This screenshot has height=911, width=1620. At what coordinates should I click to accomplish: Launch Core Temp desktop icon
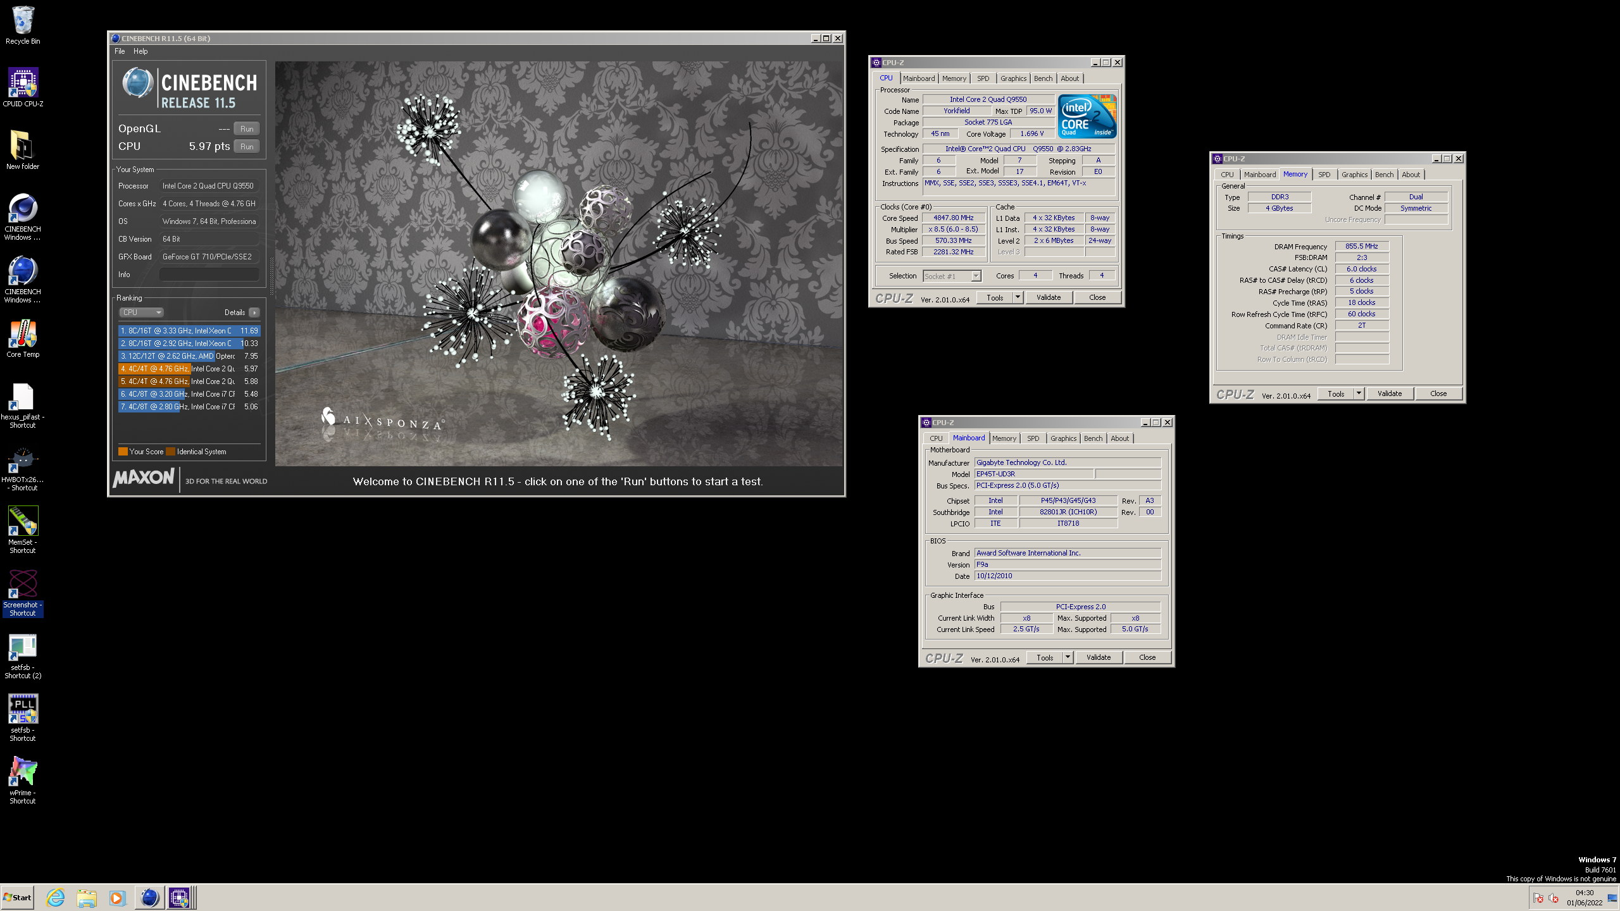(x=23, y=338)
